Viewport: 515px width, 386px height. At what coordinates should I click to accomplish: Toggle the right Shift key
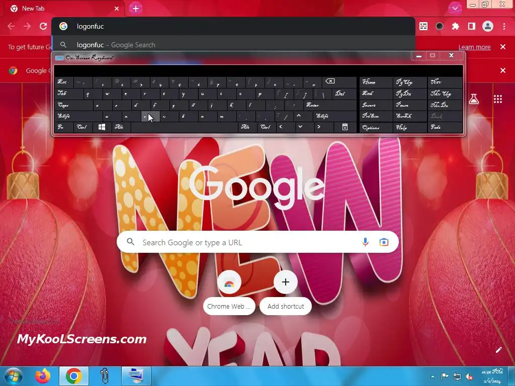point(334,116)
